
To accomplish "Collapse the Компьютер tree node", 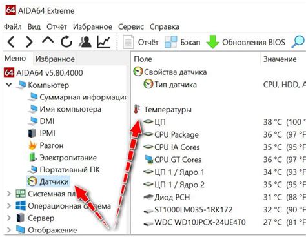I will (9, 85).
